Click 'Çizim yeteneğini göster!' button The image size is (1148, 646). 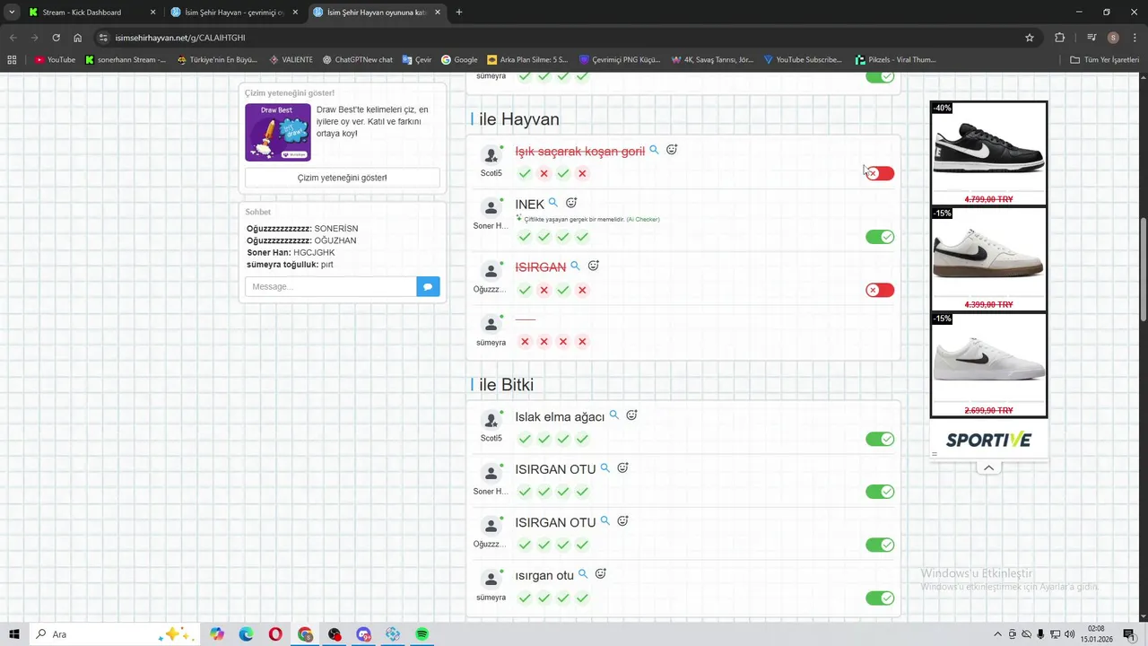(x=342, y=178)
